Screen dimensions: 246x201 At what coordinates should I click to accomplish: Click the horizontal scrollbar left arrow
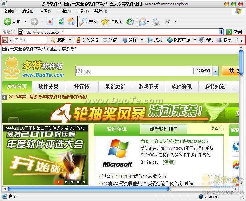(4, 189)
